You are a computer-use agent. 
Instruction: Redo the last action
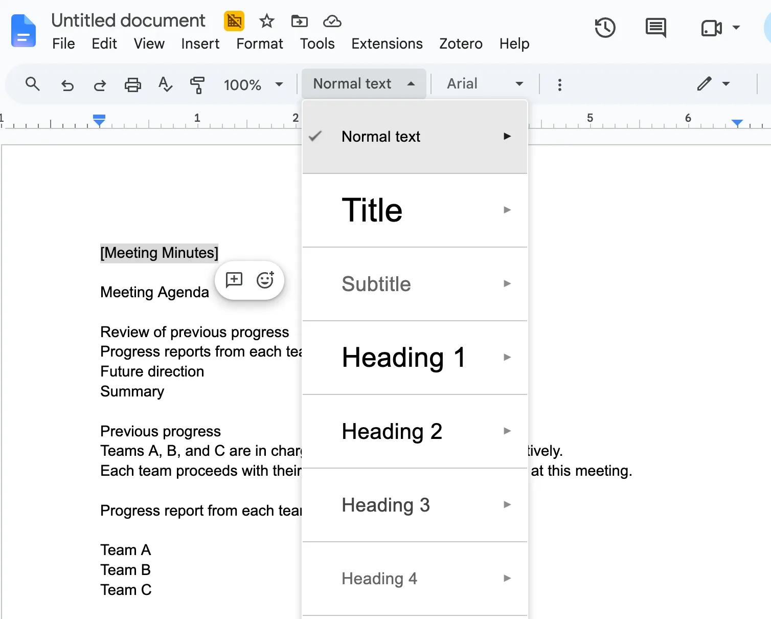tap(100, 84)
